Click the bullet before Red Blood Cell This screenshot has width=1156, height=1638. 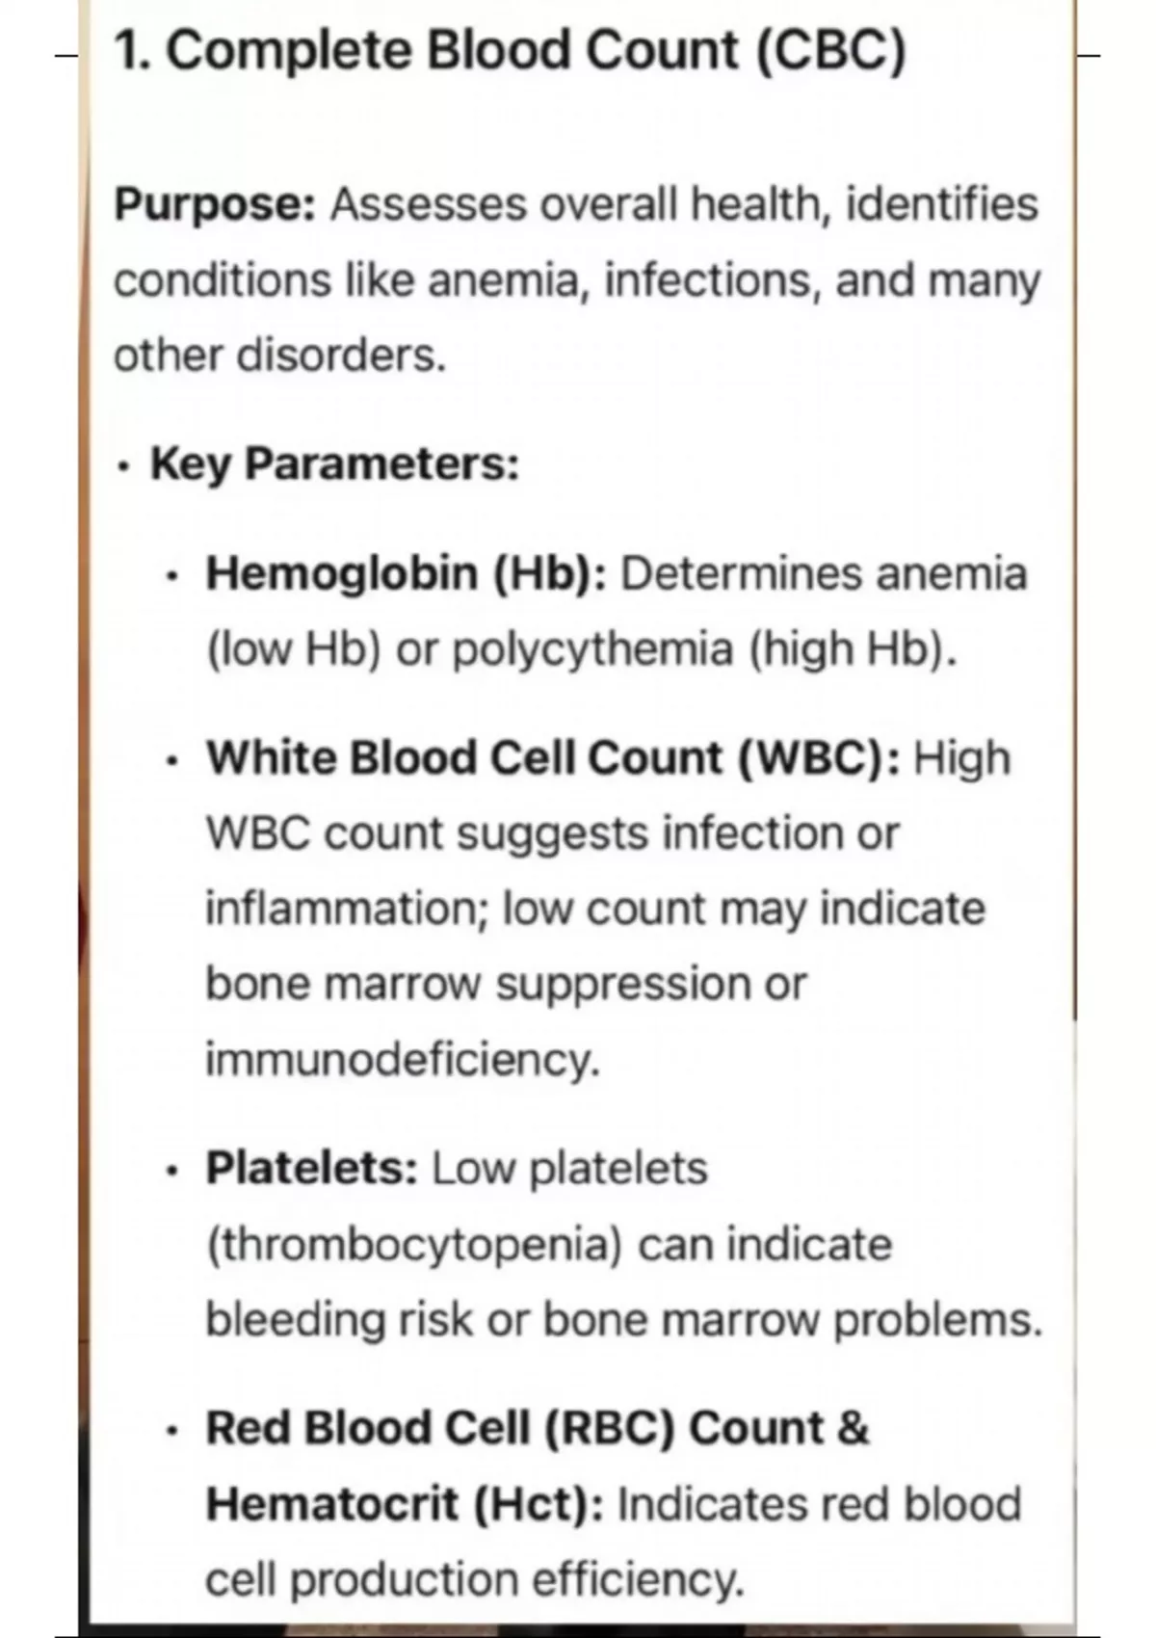pos(172,1432)
